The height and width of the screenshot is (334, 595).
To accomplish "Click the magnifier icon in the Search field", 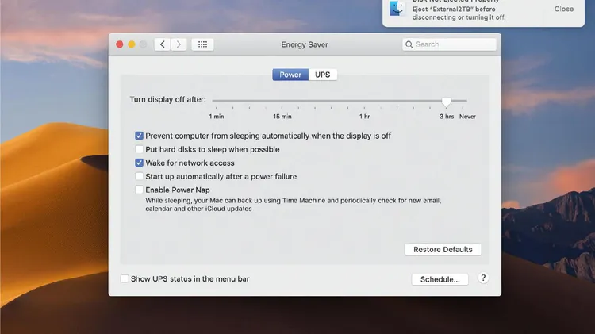I will pos(409,44).
